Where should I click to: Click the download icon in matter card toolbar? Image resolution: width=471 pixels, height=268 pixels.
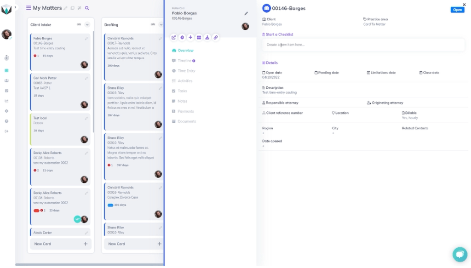[x=207, y=37]
